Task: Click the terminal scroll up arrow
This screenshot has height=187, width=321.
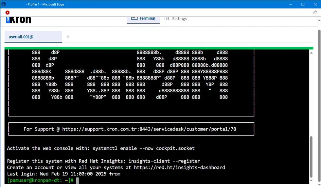Action: click(x=311, y=53)
